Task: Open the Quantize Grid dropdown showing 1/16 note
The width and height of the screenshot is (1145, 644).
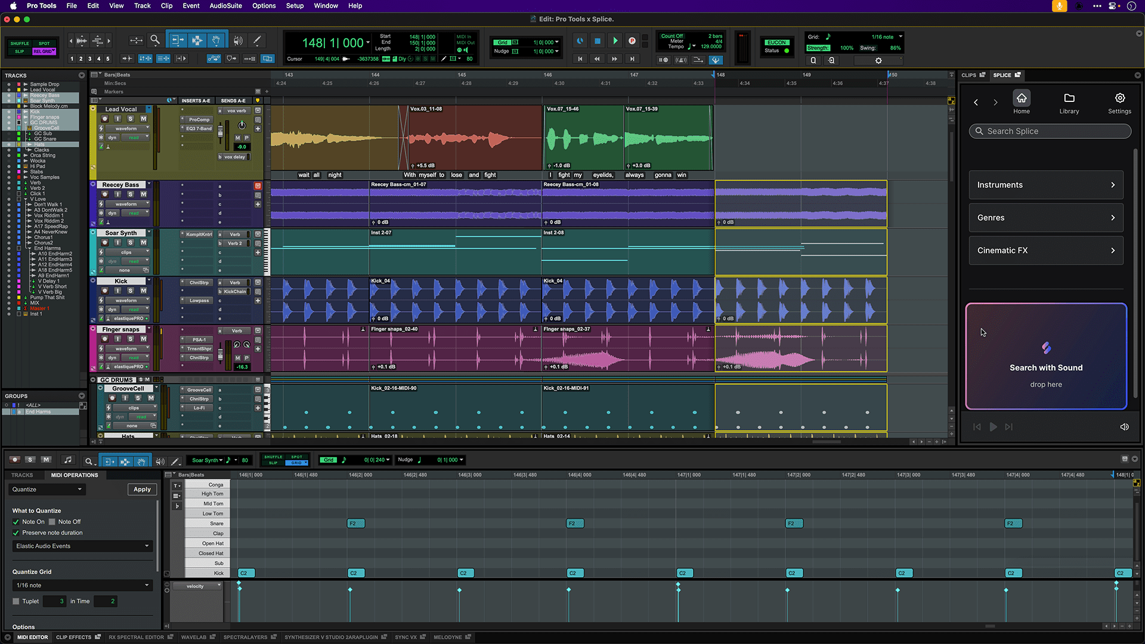Action: (82, 585)
